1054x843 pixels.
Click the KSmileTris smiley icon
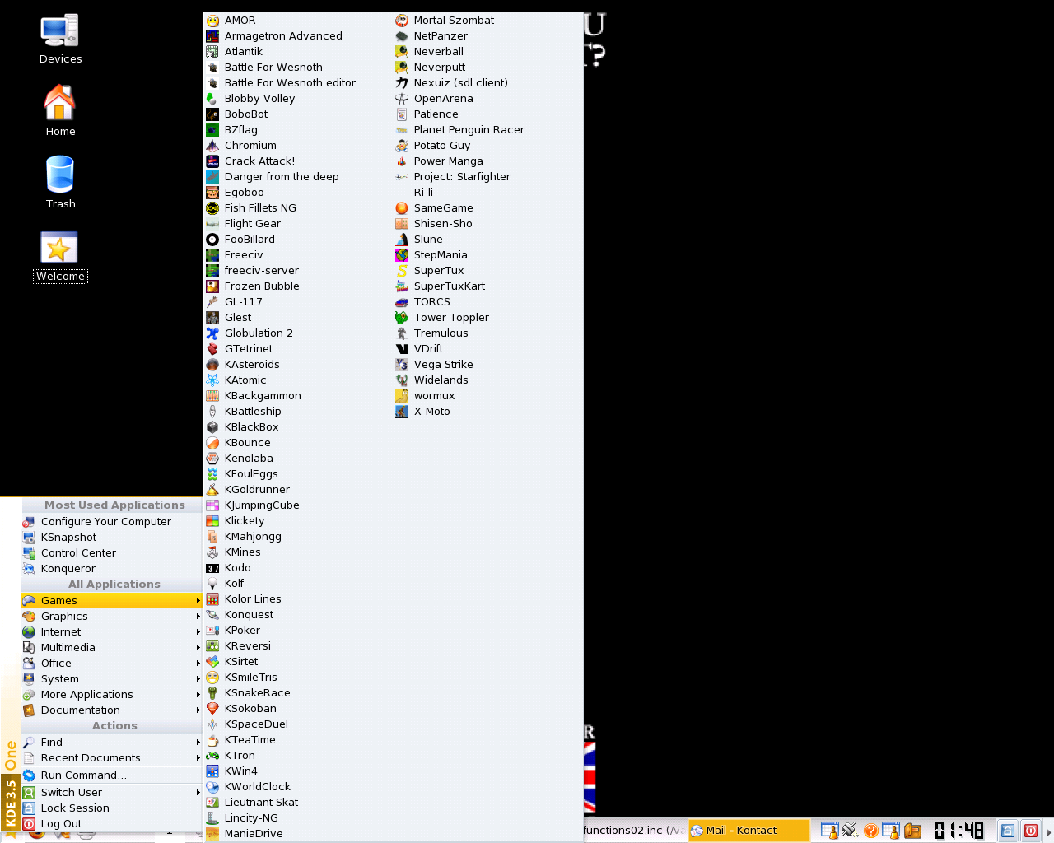[212, 678]
